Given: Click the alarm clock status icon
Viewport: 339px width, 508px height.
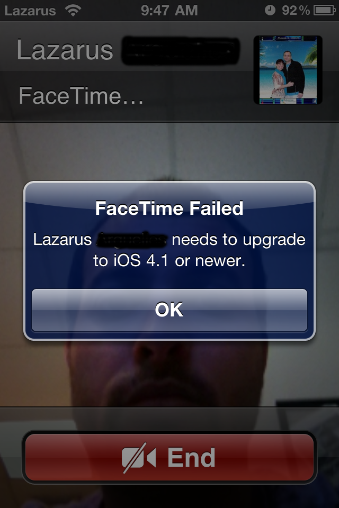Looking at the screenshot, I should point(270,11).
